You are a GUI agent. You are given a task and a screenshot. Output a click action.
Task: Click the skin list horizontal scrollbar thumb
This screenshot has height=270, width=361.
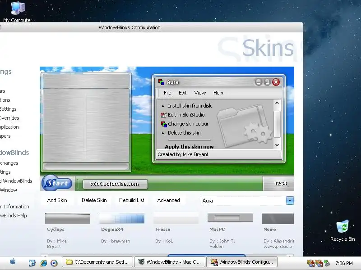(207, 255)
